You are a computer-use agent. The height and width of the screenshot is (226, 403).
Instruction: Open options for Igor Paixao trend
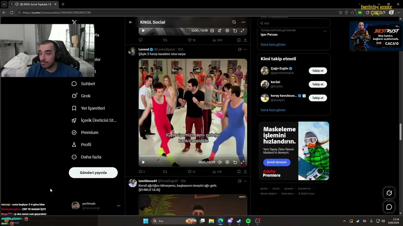pos(325,31)
